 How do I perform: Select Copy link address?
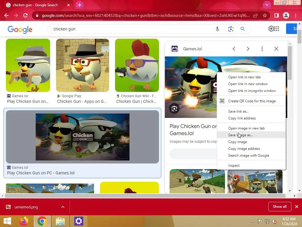pos(251,118)
